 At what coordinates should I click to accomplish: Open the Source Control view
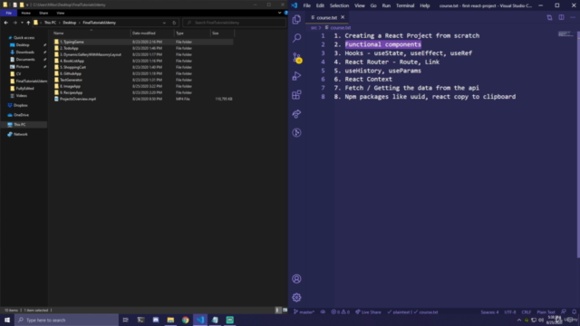[297, 57]
